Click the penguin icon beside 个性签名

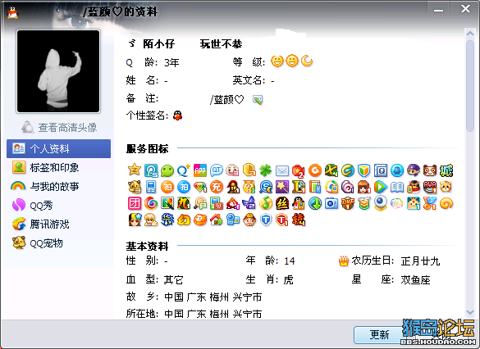[177, 116]
